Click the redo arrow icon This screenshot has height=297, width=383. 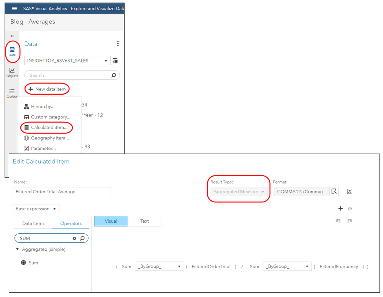pos(350,221)
